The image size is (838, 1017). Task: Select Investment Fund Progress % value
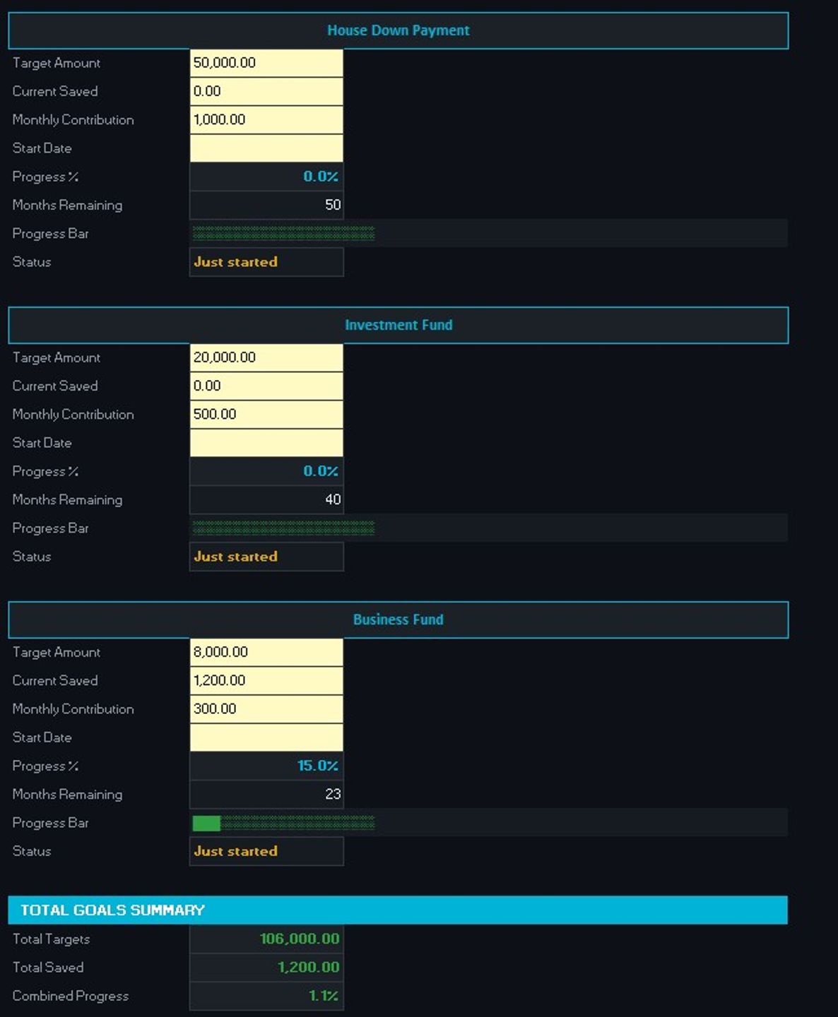pyautogui.click(x=266, y=471)
